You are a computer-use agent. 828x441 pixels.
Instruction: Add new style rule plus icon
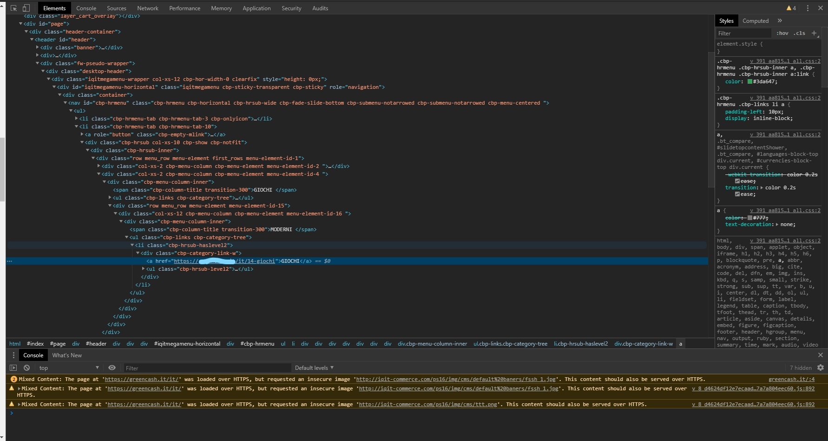814,33
